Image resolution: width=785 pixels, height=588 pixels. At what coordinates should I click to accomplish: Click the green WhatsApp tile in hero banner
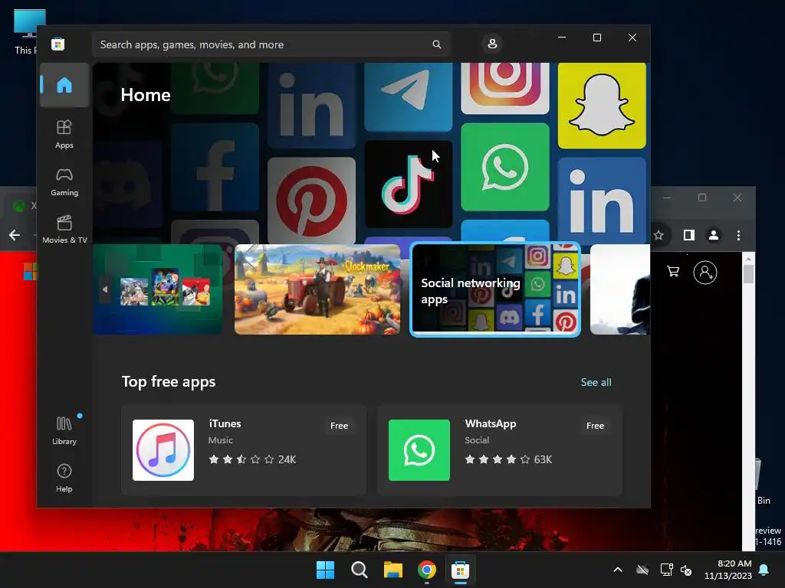(505, 167)
